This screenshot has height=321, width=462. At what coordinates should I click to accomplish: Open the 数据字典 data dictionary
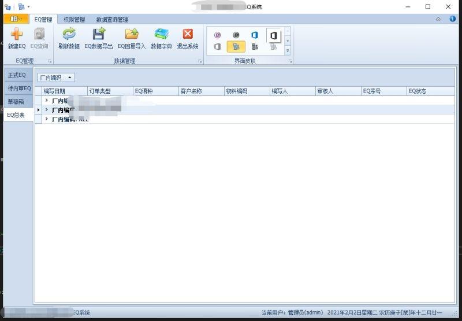161,36
